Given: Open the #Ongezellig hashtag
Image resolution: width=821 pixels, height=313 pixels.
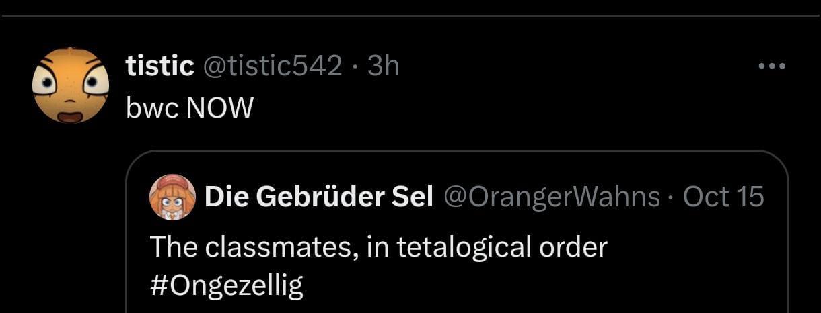Looking at the screenshot, I should point(226,285).
